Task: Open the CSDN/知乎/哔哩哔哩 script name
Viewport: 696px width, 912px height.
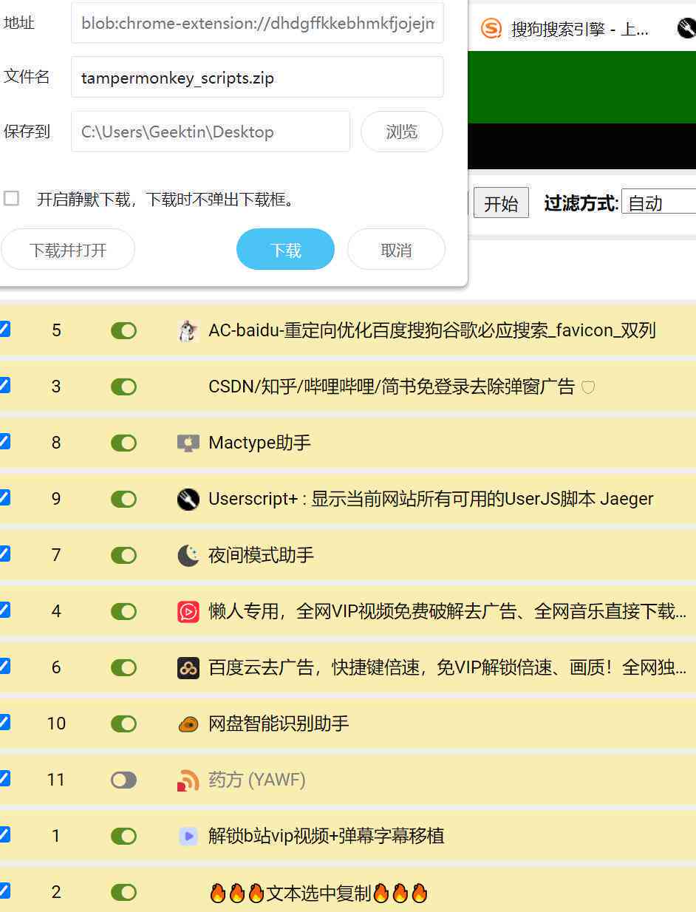Action: tap(392, 387)
